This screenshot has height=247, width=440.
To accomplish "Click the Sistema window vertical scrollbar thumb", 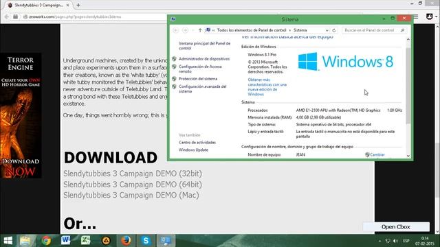I will pos(408,85).
